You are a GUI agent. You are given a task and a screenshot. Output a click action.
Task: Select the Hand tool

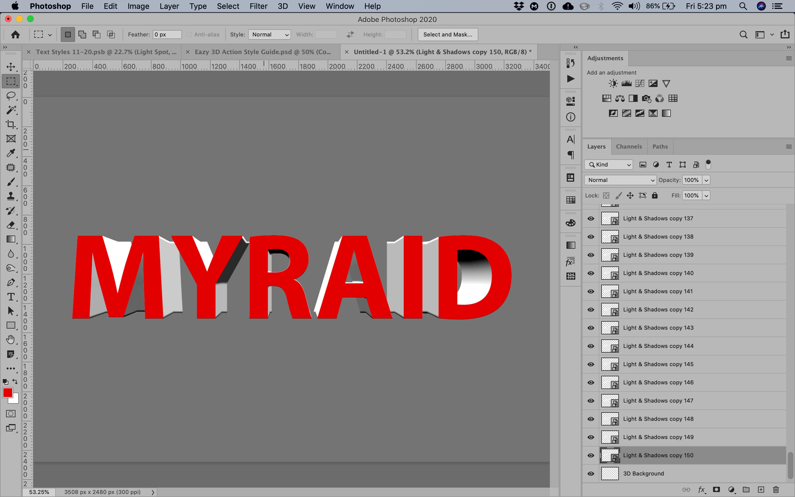11,340
